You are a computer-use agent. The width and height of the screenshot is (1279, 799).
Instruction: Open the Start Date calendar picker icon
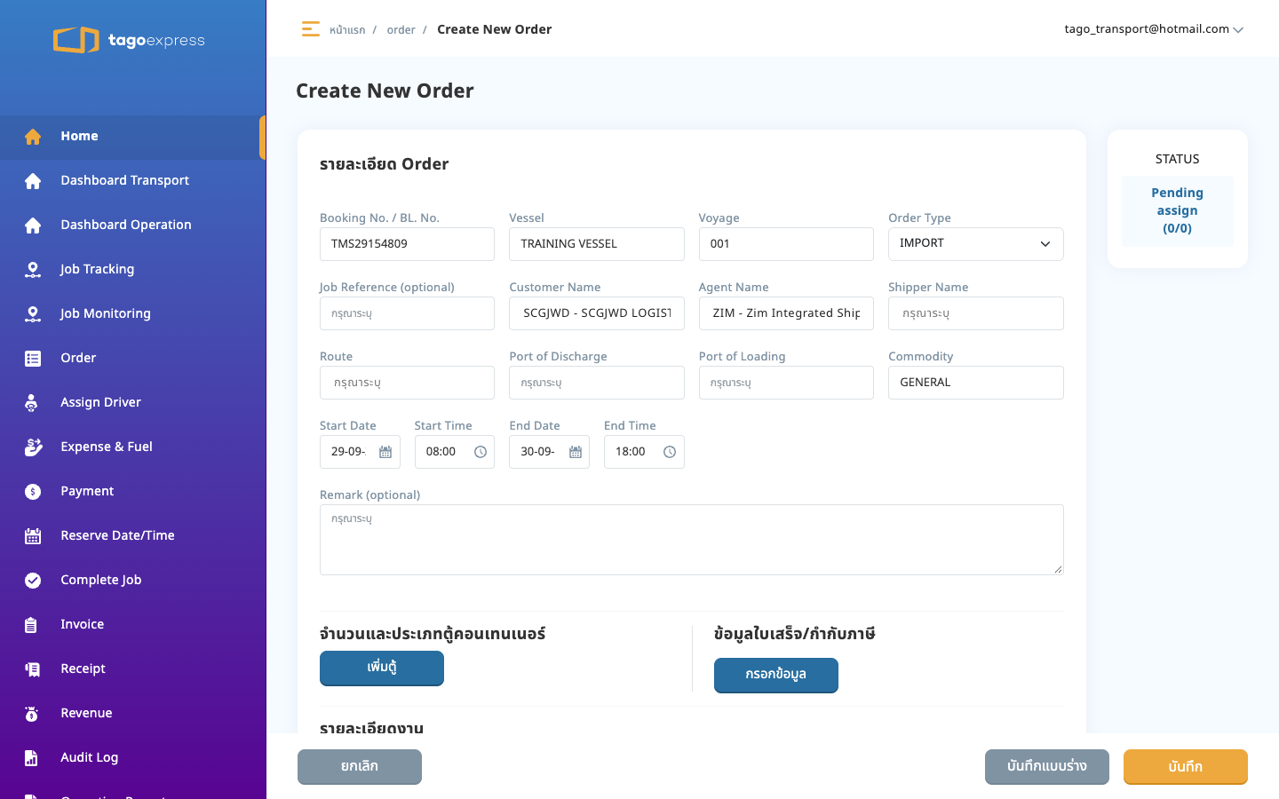(385, 452)
